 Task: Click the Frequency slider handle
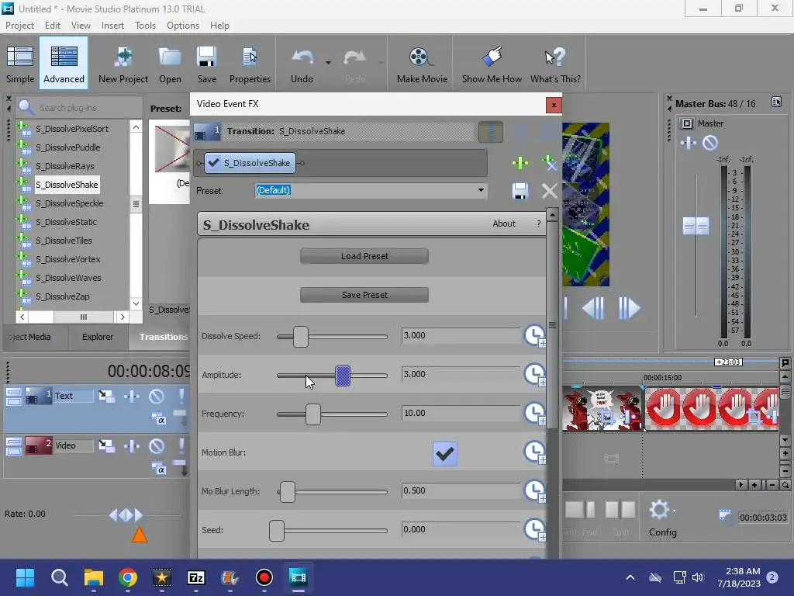(313, 414)
